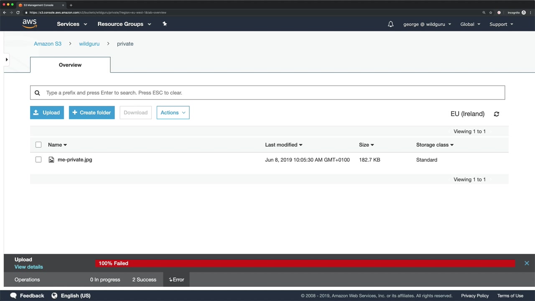Click the Standard storage class cell
Image resolution: width=535 pixels, height=301 pixels.
(427, 160)
